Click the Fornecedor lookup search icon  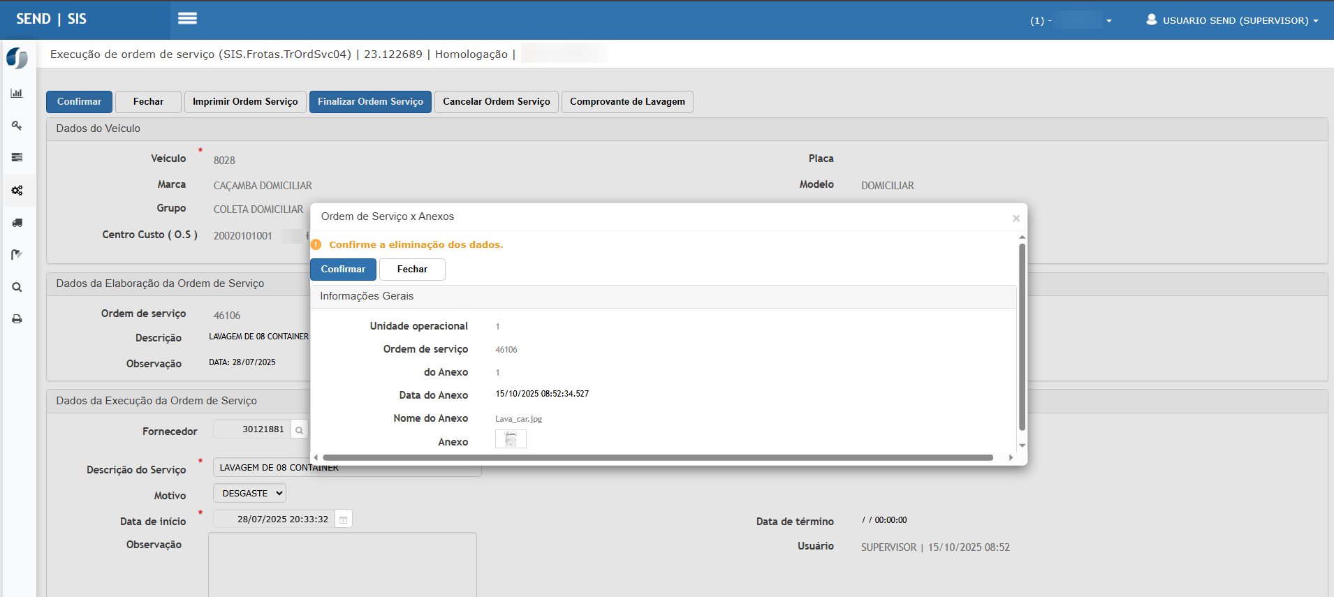point(299,430)
